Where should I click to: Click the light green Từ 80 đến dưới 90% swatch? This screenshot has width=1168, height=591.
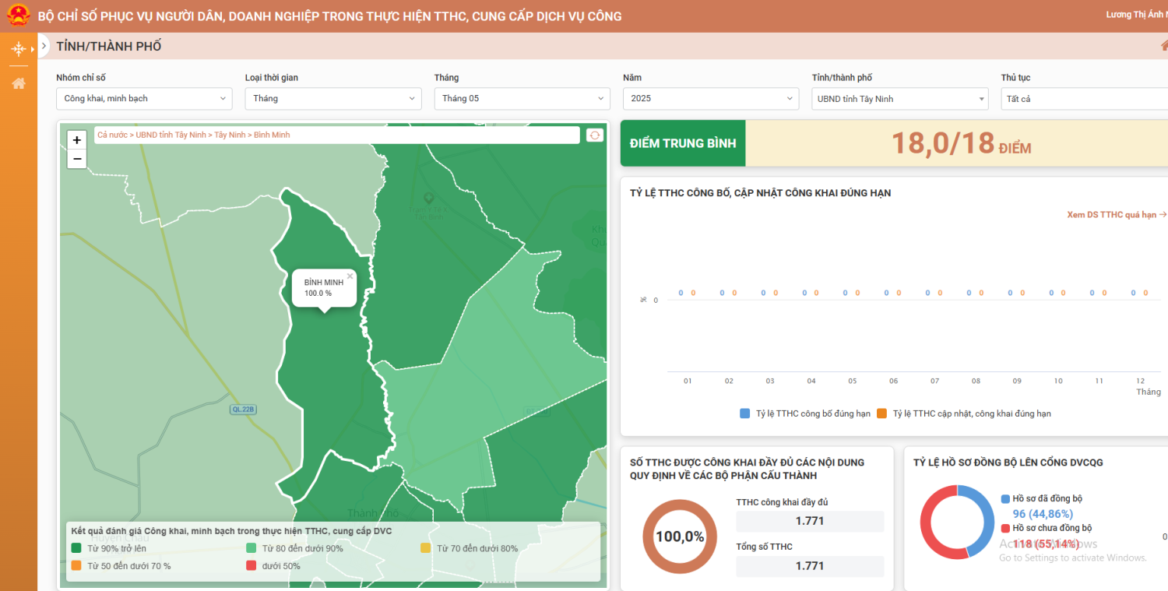(x=252, y=548)
